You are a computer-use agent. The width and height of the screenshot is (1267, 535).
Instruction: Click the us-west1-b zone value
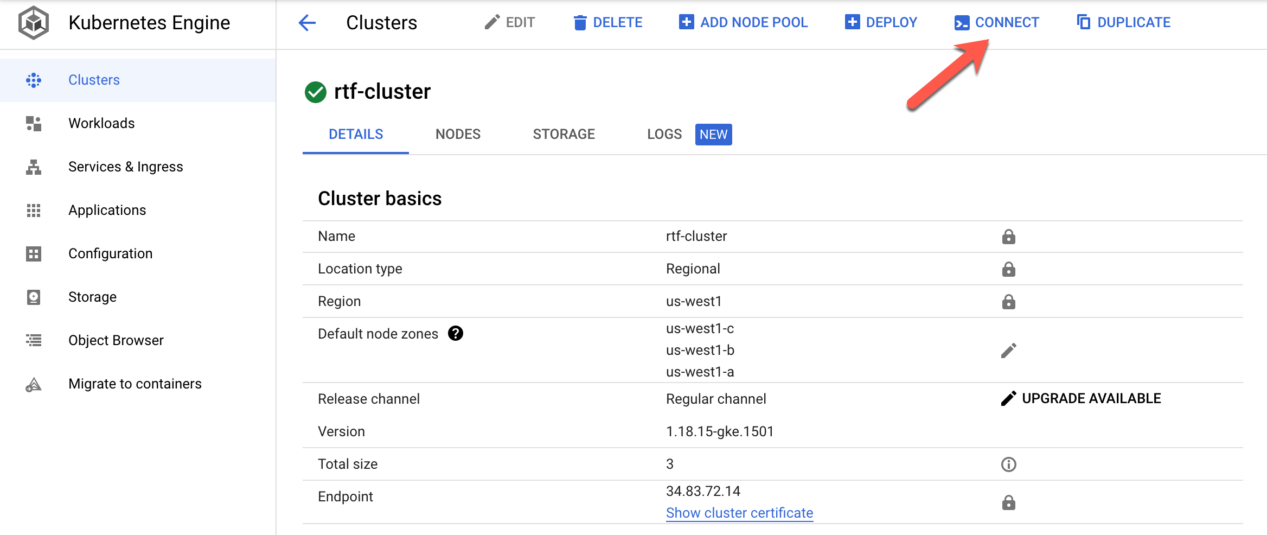(700, 351)
